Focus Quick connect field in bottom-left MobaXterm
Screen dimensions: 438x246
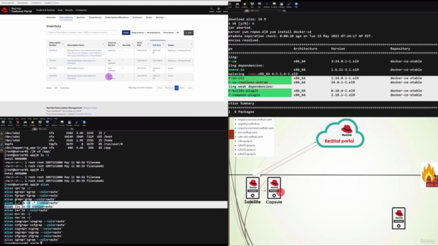[15, 129]
